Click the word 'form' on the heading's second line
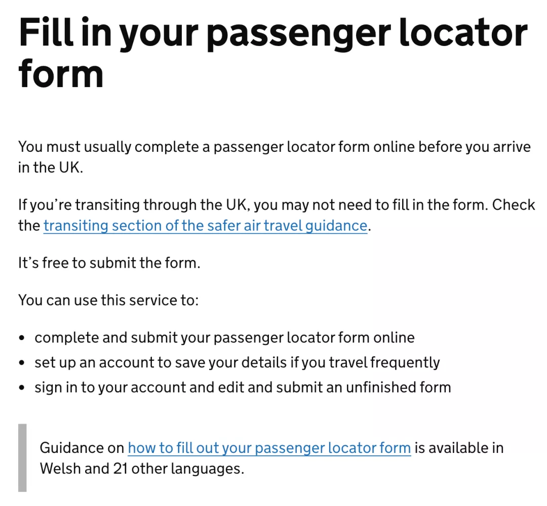 61,74
